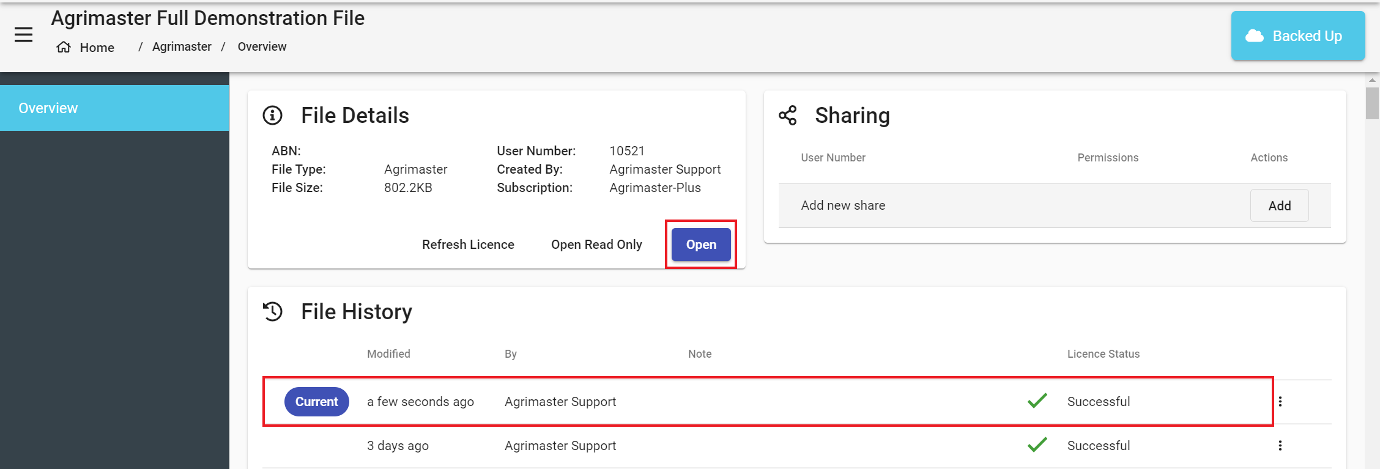Image resolution: width=1380 pixels, height=469 pixels.
Task: Click the cloud icon in Backed Up
Action: click(1255, 36)
